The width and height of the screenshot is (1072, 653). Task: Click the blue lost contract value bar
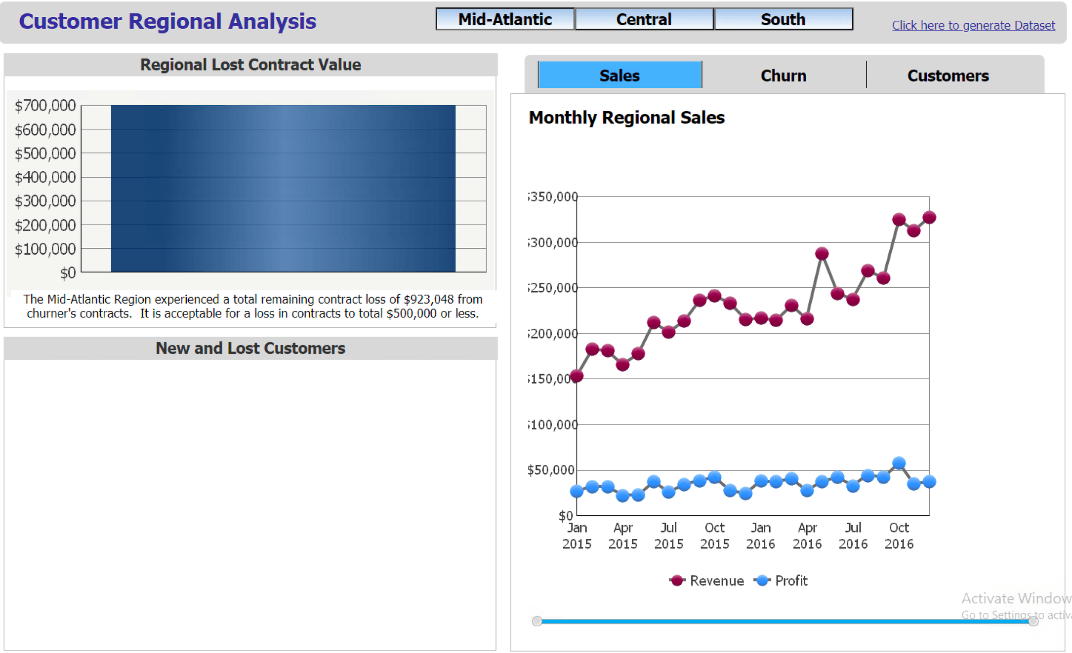(x=283, y=188)
